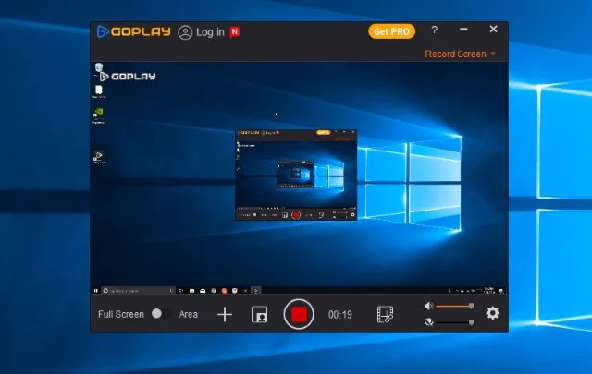Click the plus crosshair add-region icon
This screenshot has height=374, width=592.
[x=225, y=314]
